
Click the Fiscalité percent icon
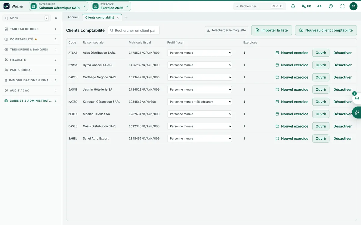tap(6, 60)
